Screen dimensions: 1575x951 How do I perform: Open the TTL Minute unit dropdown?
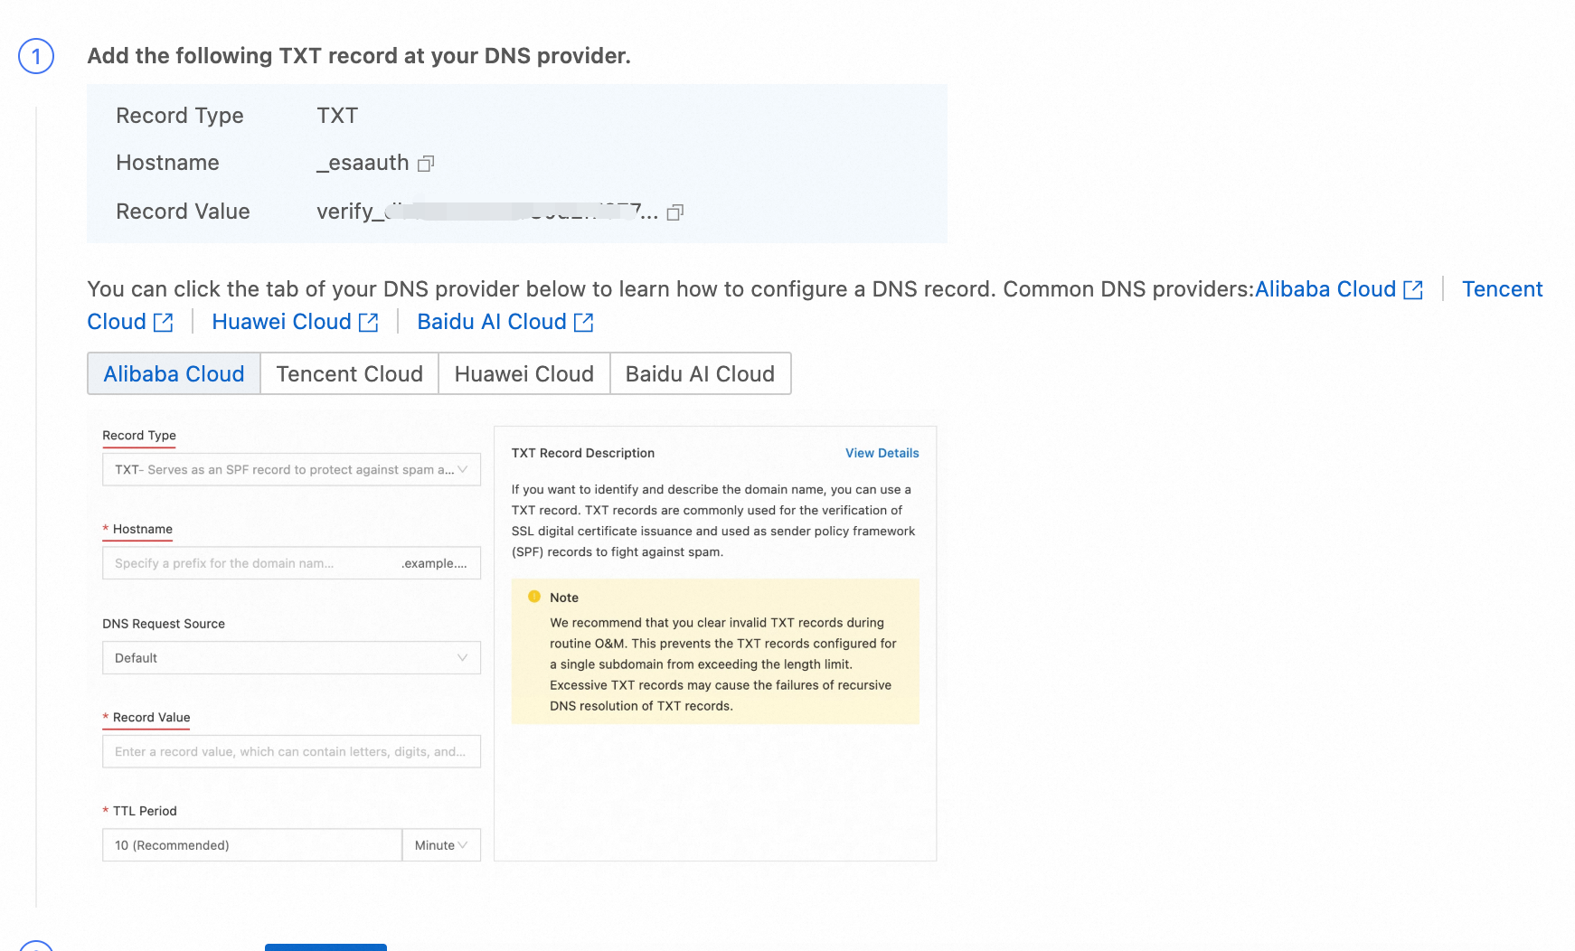(441, 845)
